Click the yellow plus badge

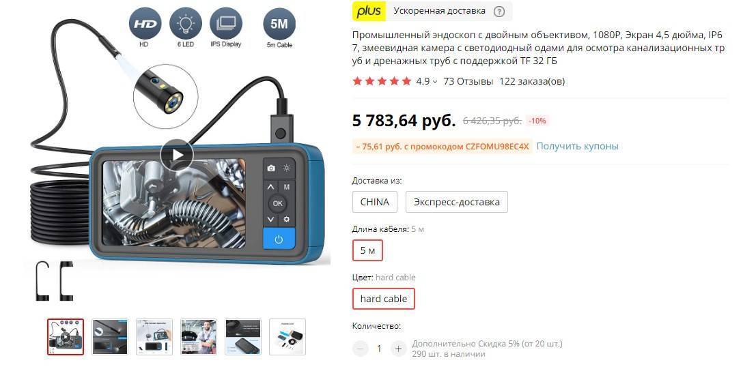pos(369,11)
